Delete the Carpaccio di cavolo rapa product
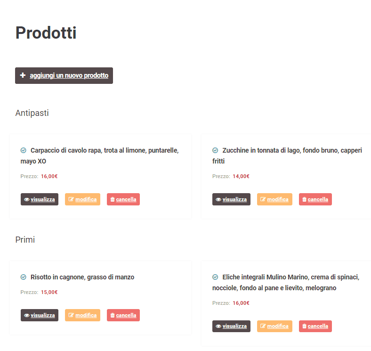Viewport: 371px width, 351px height. coord(123,199)
